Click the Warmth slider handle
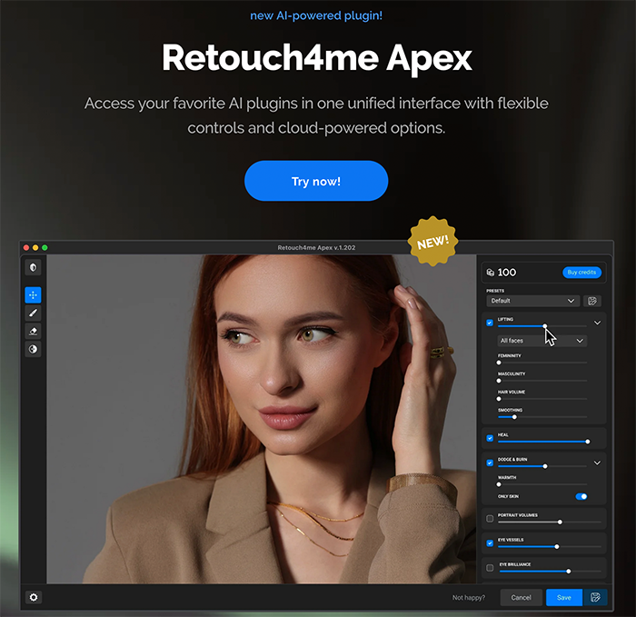636x617 pixels. (499, 484)
